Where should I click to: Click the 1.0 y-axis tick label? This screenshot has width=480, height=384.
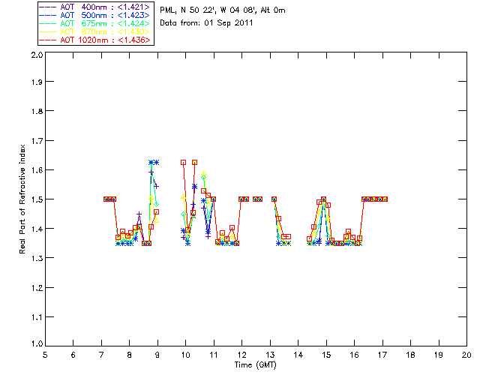37,343
